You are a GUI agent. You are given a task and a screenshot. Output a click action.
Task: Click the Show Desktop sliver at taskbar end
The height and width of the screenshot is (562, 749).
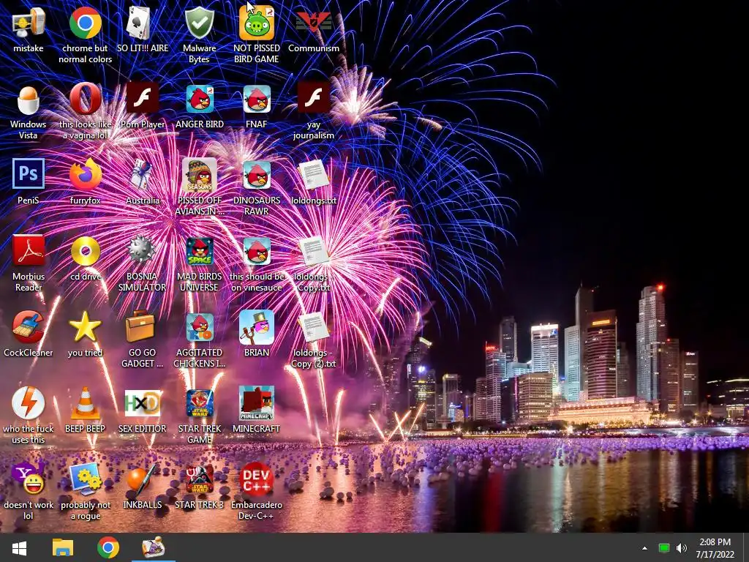tap(745, 547)
